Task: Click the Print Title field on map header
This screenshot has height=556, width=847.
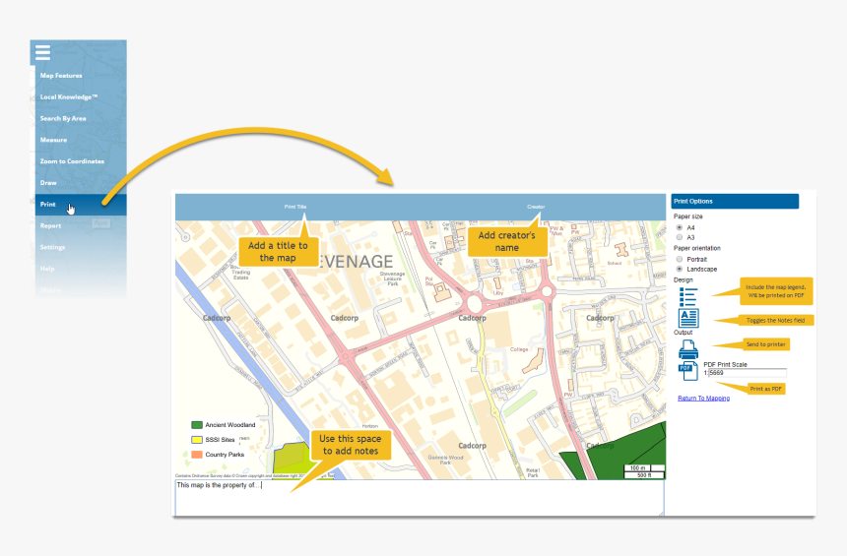Action: [x=295, y=207]
